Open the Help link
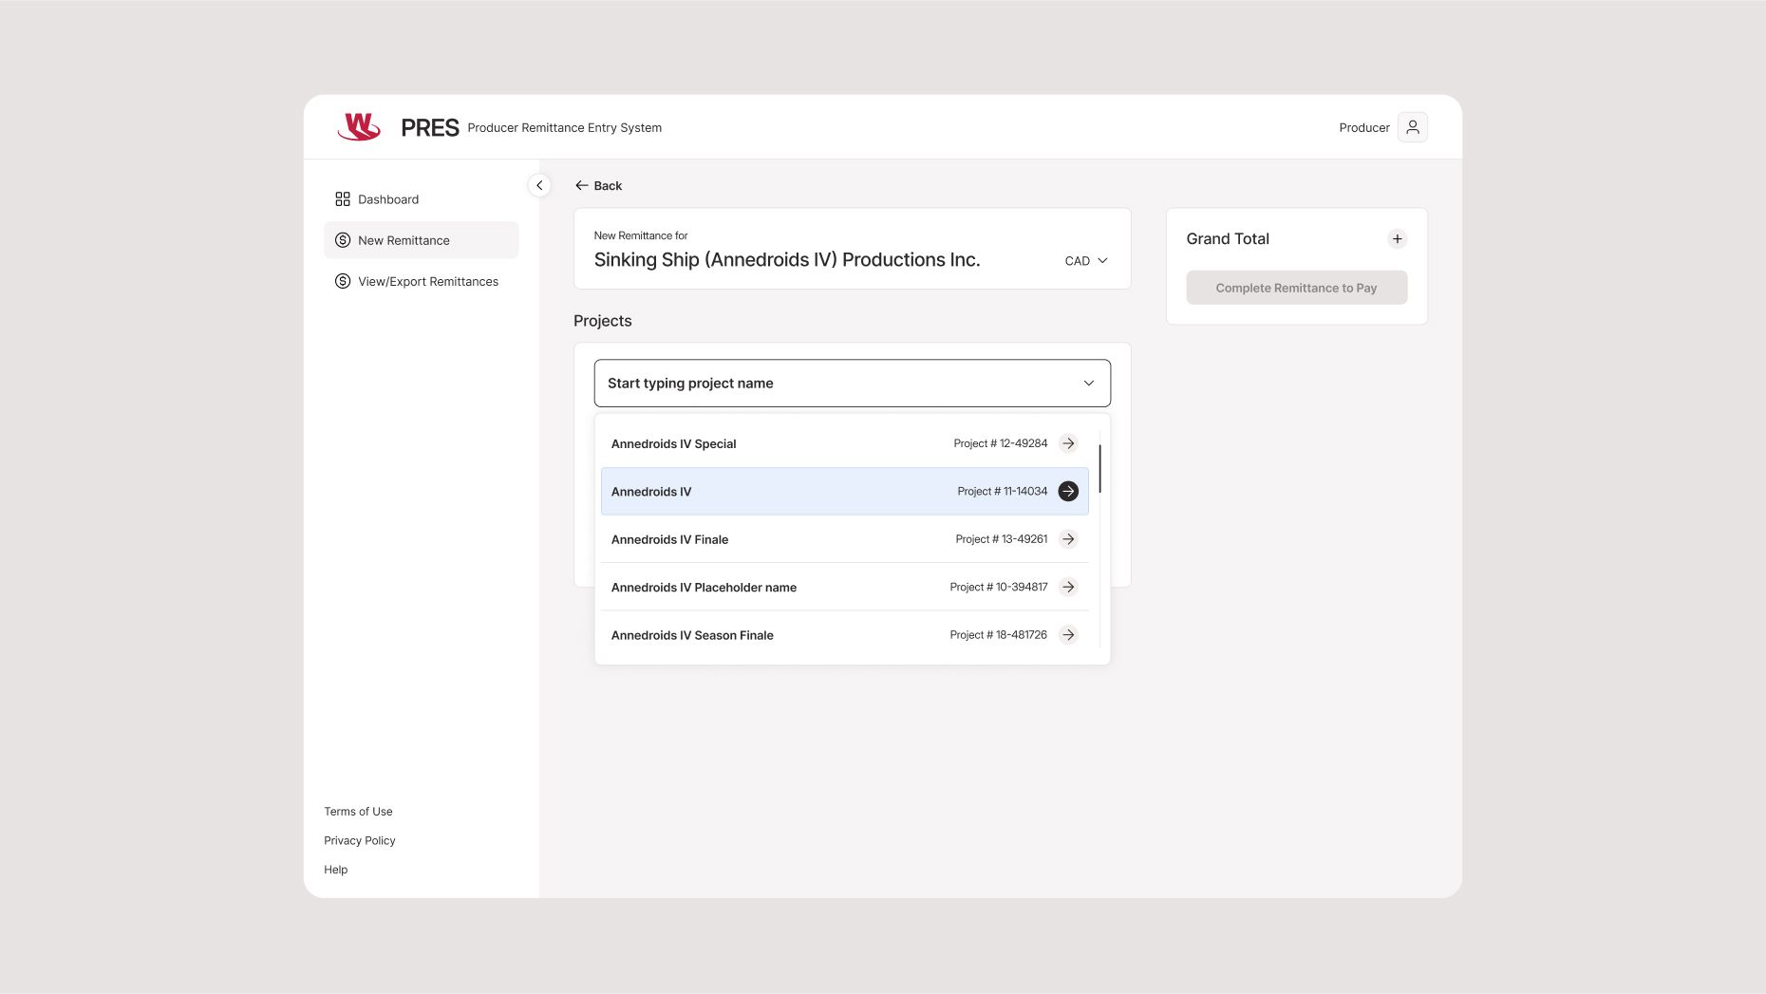Image resolution: width=1766 pixels, height=994 pixels. [336, 870]
